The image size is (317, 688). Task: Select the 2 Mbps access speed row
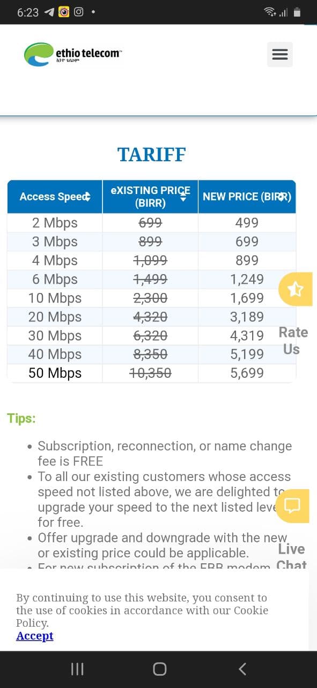tap(152, 223)
